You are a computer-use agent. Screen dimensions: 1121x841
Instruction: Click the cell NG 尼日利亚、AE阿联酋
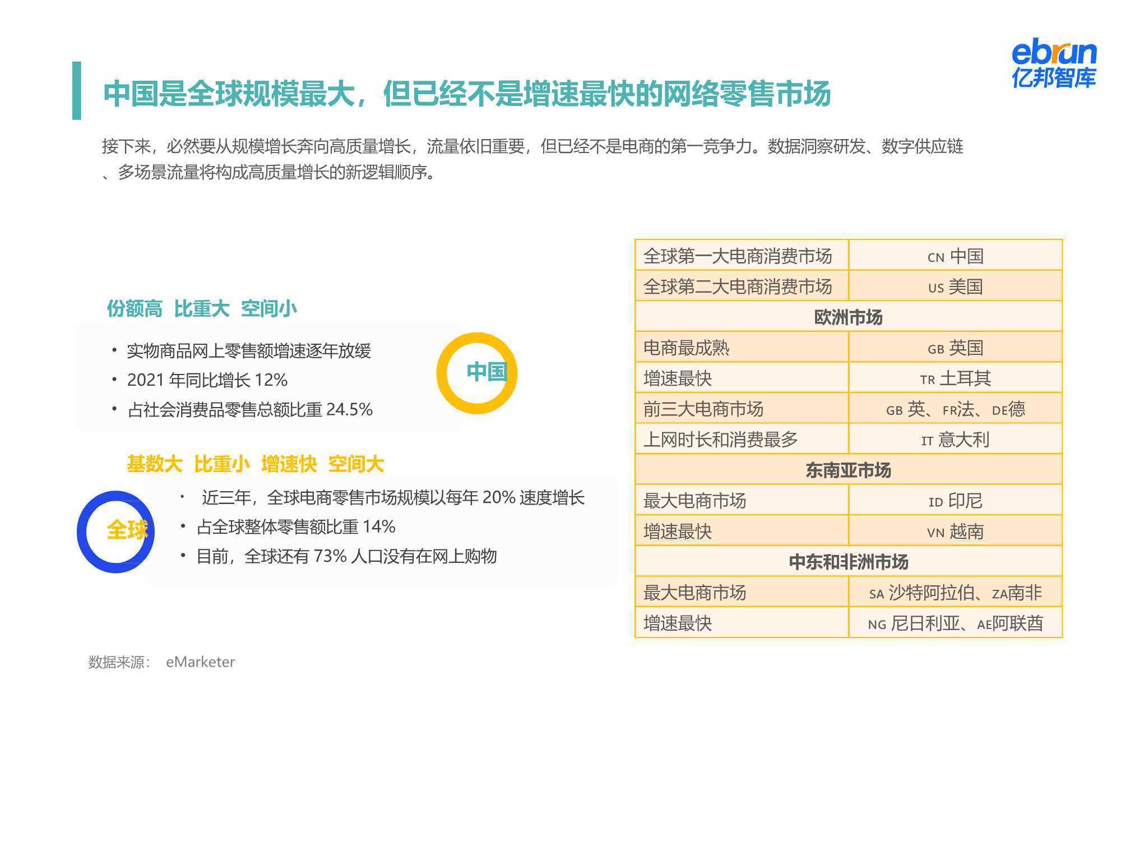956,622
